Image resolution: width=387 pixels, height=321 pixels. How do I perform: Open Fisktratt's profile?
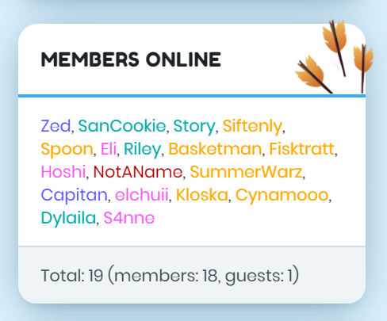coord(302,149)
